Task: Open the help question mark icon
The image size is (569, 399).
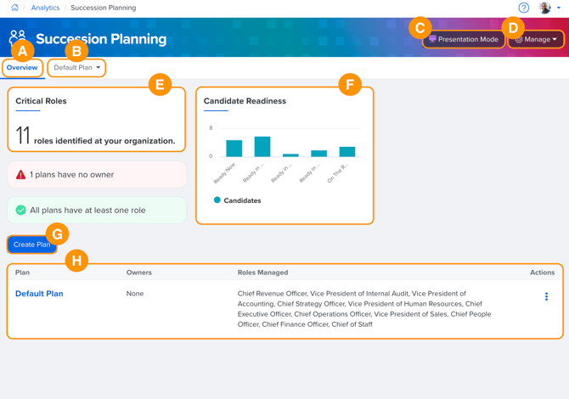Action: tap(524, 8)
